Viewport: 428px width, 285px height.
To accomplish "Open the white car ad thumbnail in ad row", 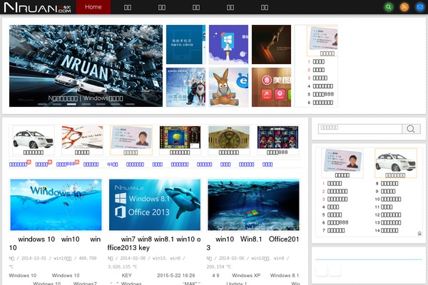I will click(x=34, y=138).
